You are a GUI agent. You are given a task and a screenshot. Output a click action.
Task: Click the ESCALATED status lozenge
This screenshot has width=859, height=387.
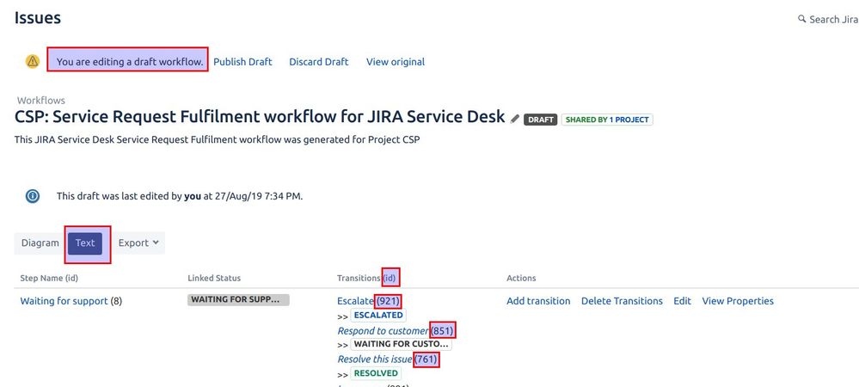tap(378, 316)
